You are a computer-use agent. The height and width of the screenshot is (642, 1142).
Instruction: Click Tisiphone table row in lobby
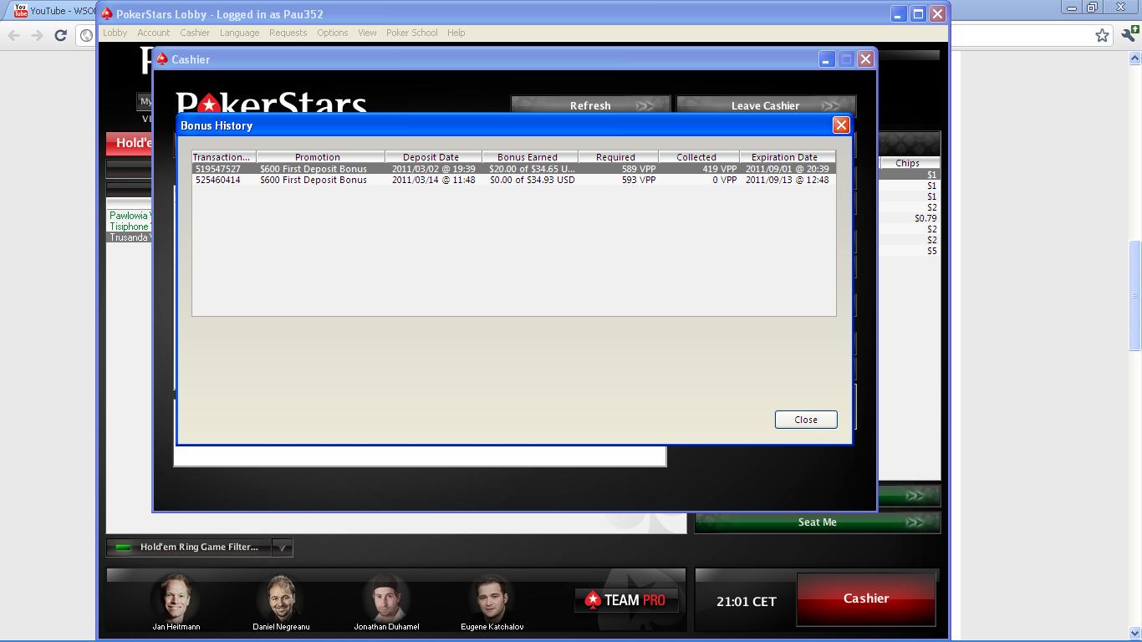129,227
